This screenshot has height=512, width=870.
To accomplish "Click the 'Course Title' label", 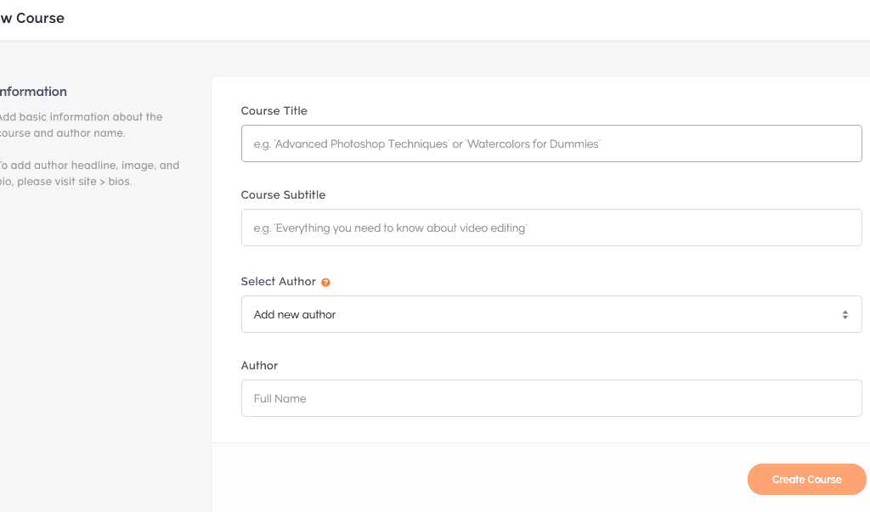I will point(274,111).
